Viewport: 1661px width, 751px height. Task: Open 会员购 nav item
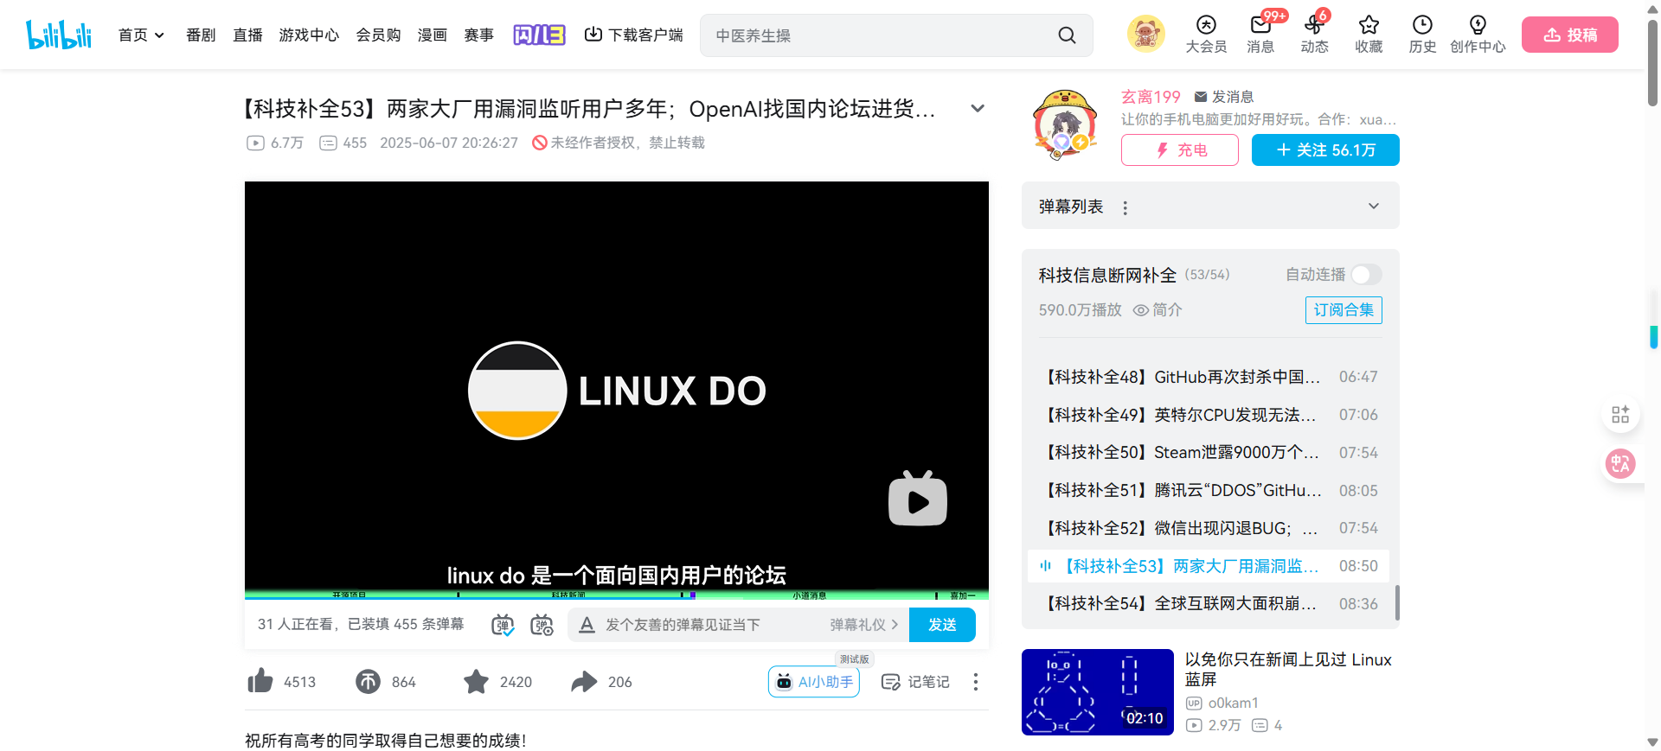[378, 35]
